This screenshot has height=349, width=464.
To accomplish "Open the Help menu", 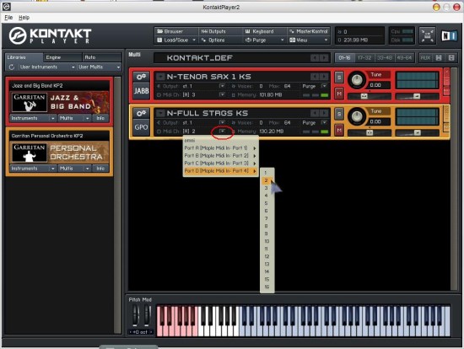I will 24,18.
